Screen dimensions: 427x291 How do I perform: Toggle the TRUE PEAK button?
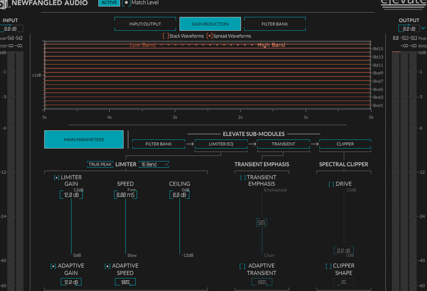tap(100, 164)
